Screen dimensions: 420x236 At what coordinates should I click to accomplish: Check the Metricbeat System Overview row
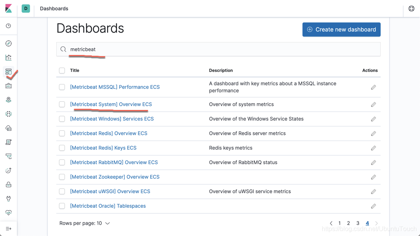pos(62,104)
